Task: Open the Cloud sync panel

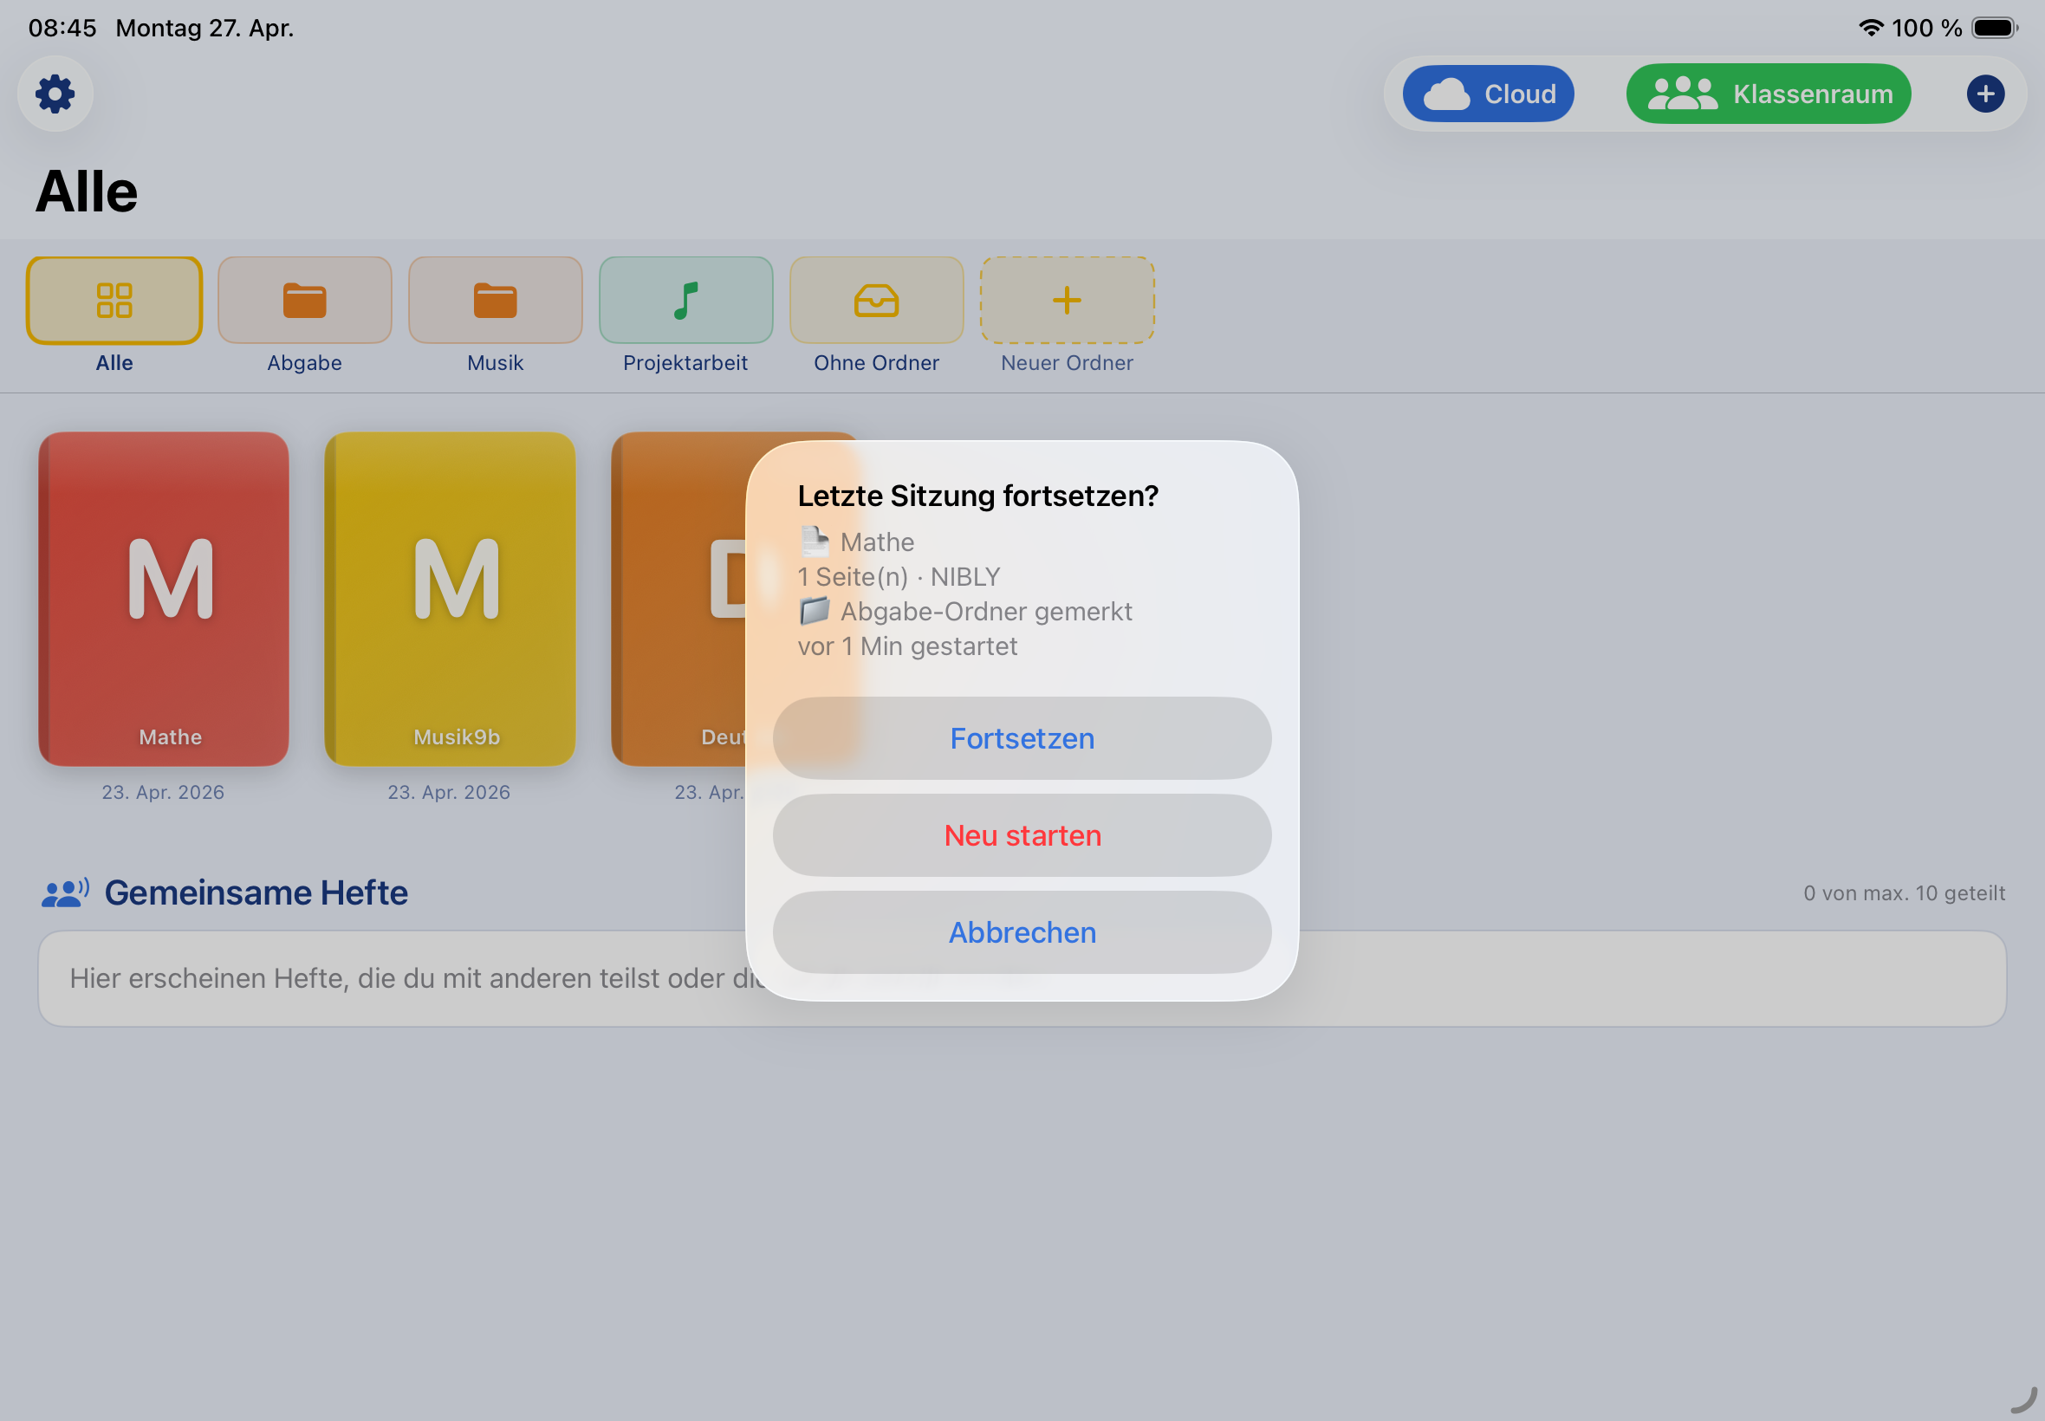Action: pyautogui.click(x=1488, y=94)
